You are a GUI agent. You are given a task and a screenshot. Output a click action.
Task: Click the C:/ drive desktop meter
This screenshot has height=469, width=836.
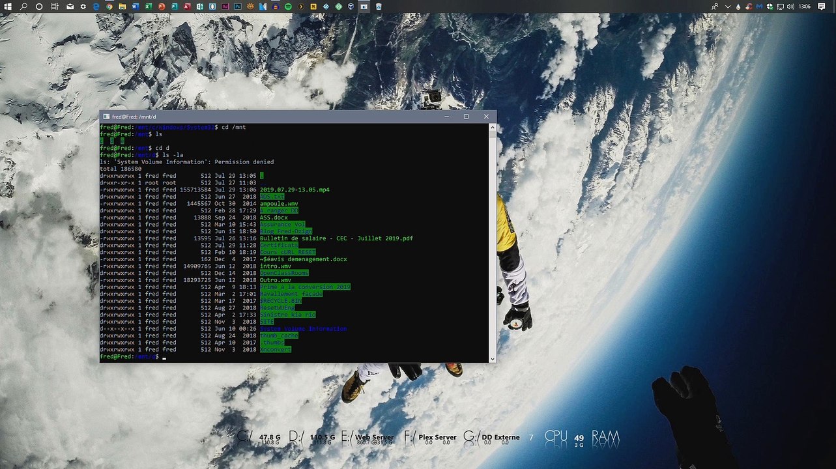coord(259,438)
